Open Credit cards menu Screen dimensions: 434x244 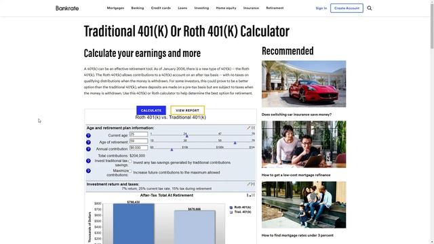click(161, 8)
